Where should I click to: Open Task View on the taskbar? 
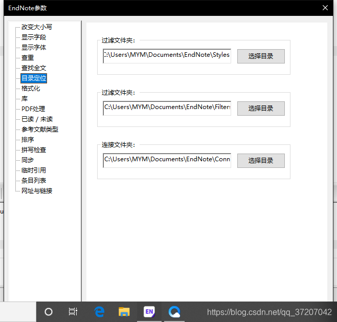(73, 312)
